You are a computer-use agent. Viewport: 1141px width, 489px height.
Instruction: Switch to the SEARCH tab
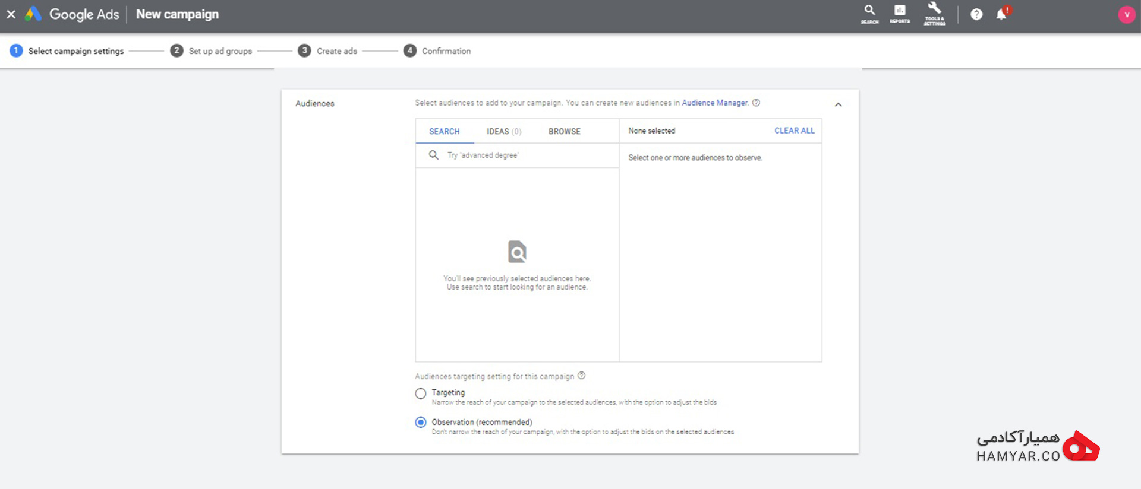tap(445, 131)
